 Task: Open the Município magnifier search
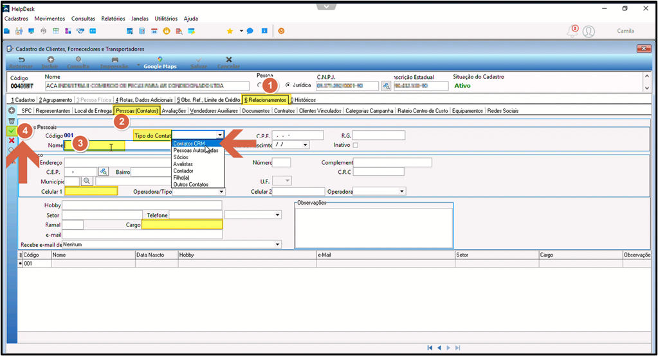tap(87, 181)
